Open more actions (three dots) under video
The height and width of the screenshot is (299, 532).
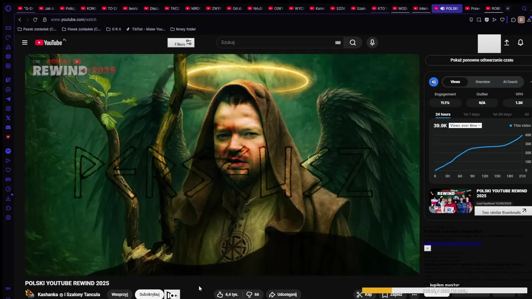click(414, 294)
